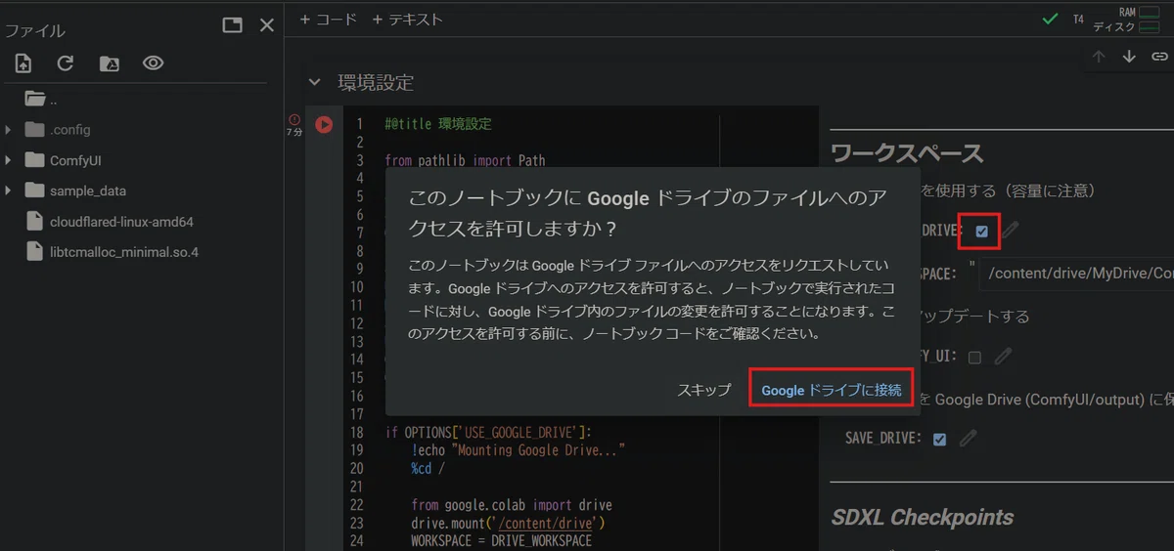The height and width of the screenshot is (551, 1174).
Task: Uncheck the USE_GOOGLE_DRIVE checkbox
Action: 981,232
